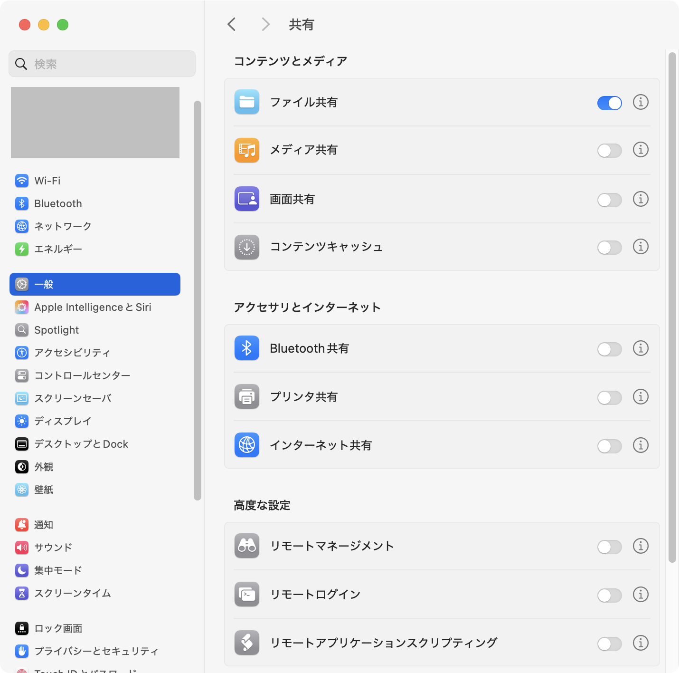
Task: Select the Wi-Fi icon in the sidebar
Action: (22, 181)
